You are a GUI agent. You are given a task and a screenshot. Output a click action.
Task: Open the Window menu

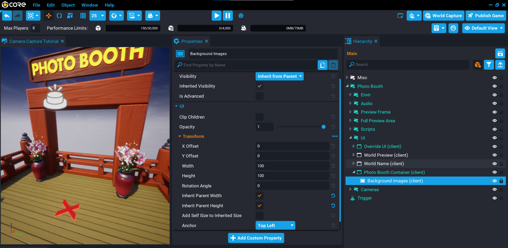tap(89, 5)
